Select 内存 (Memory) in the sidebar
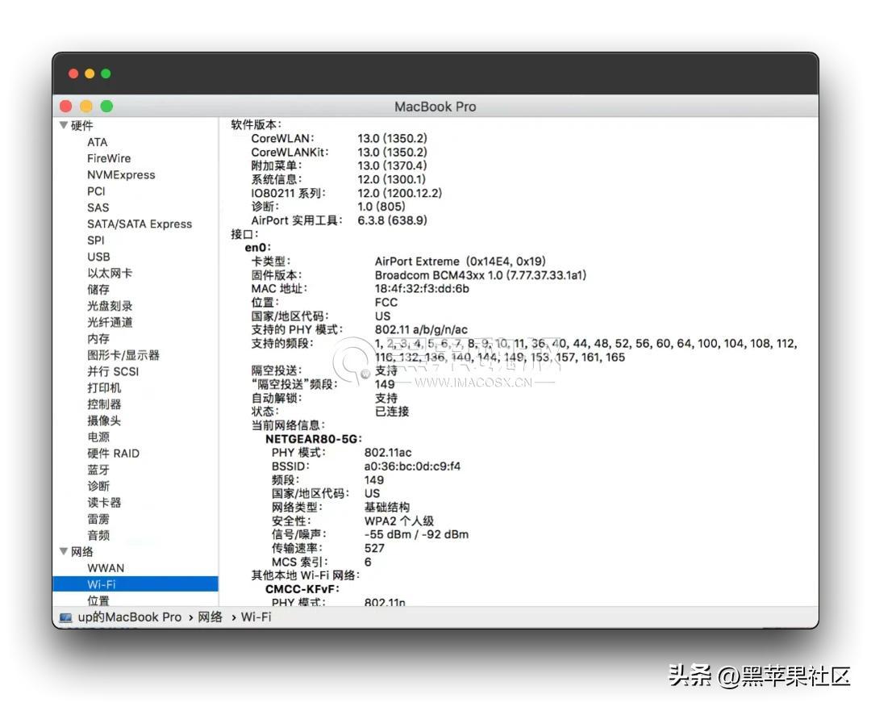The width and height of the screenshot is (871, 707). click(97, 338)
